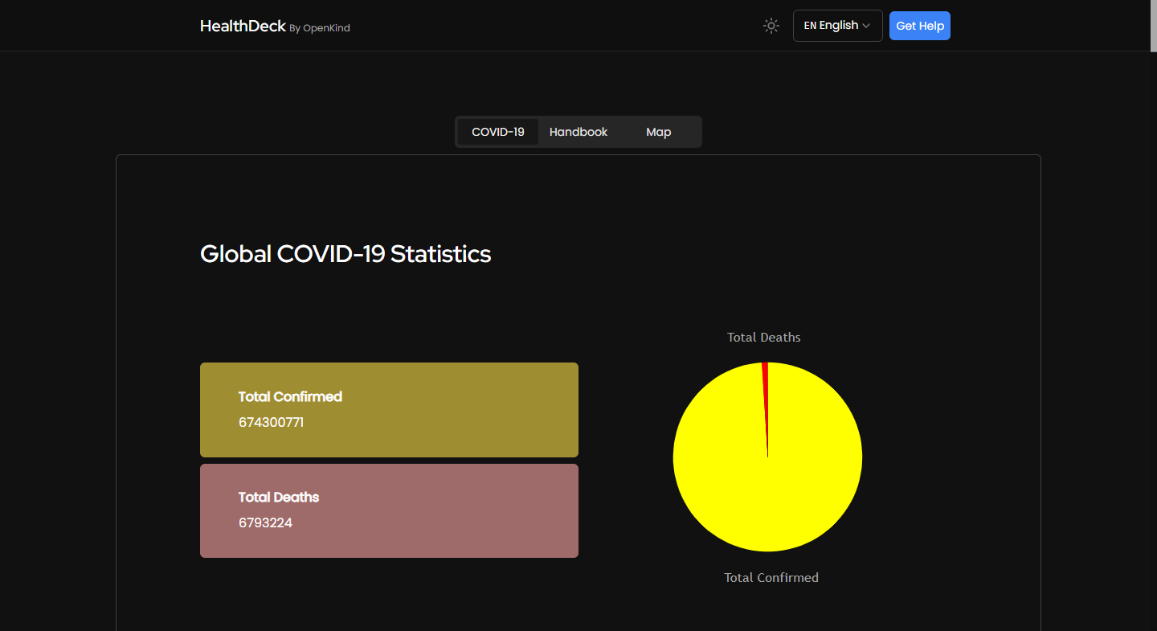
Task: Click the Total Deaths label above the pie chart
Action: coord(764,337)
